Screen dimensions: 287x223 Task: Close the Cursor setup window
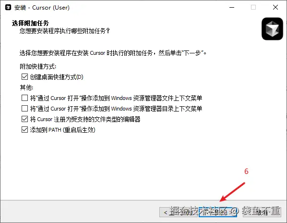[x=275, y=8]
